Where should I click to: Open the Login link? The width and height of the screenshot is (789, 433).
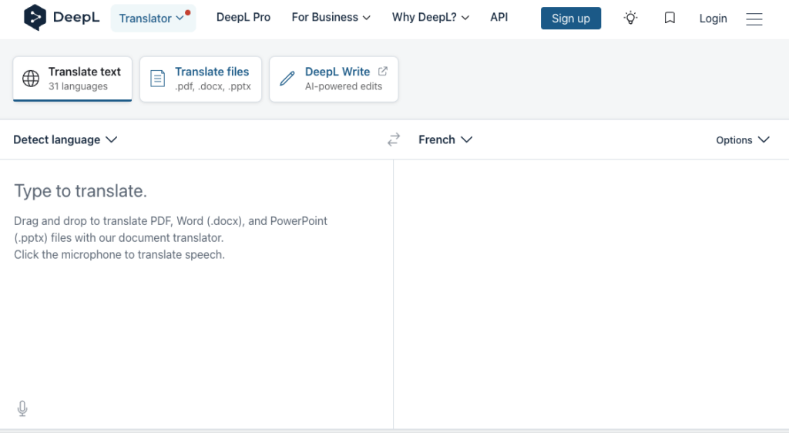tap(713, 18)
